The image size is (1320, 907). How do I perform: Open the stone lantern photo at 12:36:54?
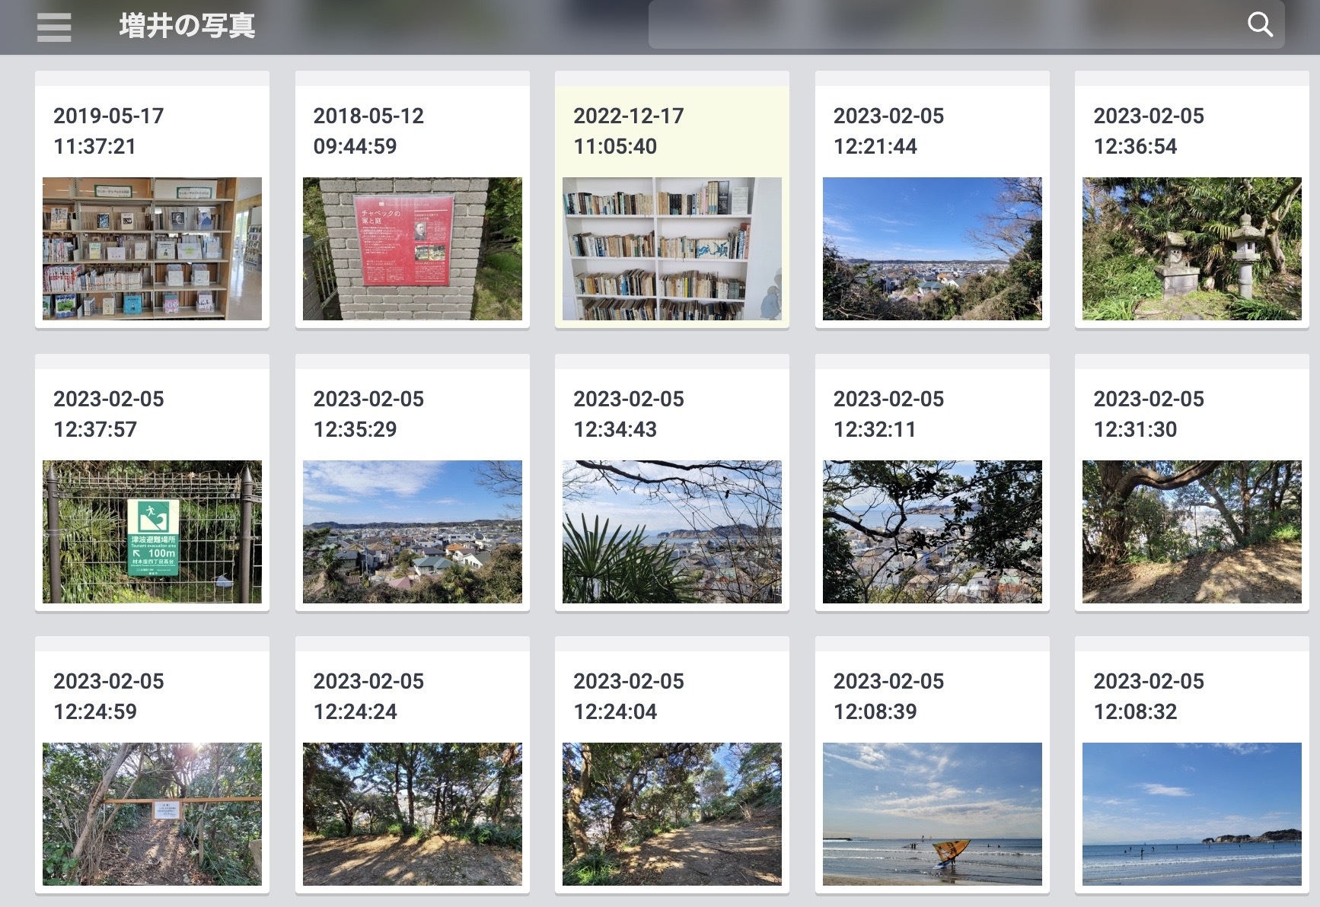(x=1192, y=249)
